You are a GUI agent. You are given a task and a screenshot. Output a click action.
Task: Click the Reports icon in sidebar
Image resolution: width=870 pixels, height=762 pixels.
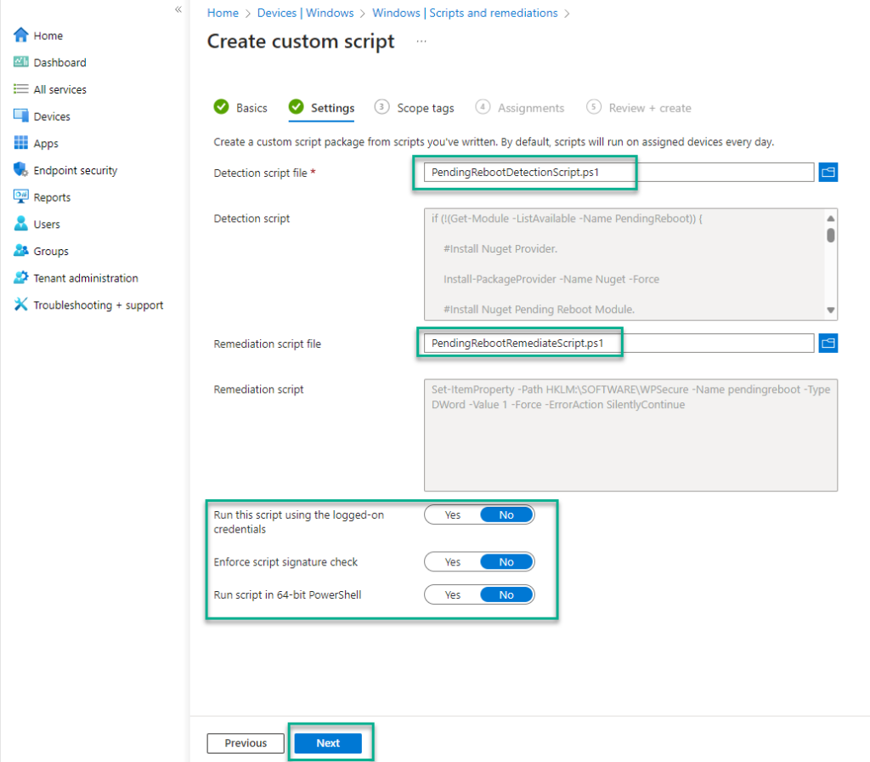[21, 196]
